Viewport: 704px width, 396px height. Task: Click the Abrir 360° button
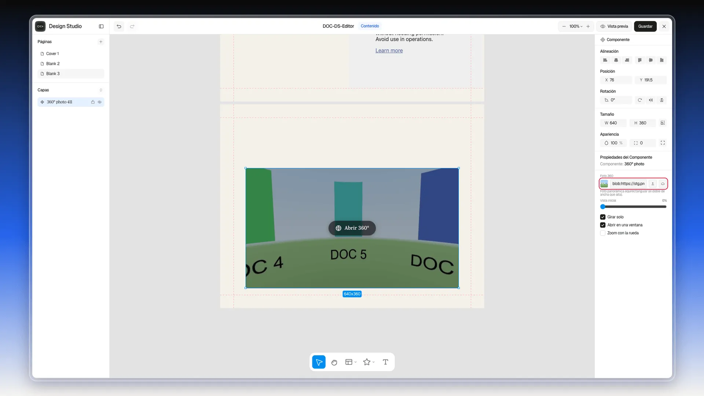352,228
